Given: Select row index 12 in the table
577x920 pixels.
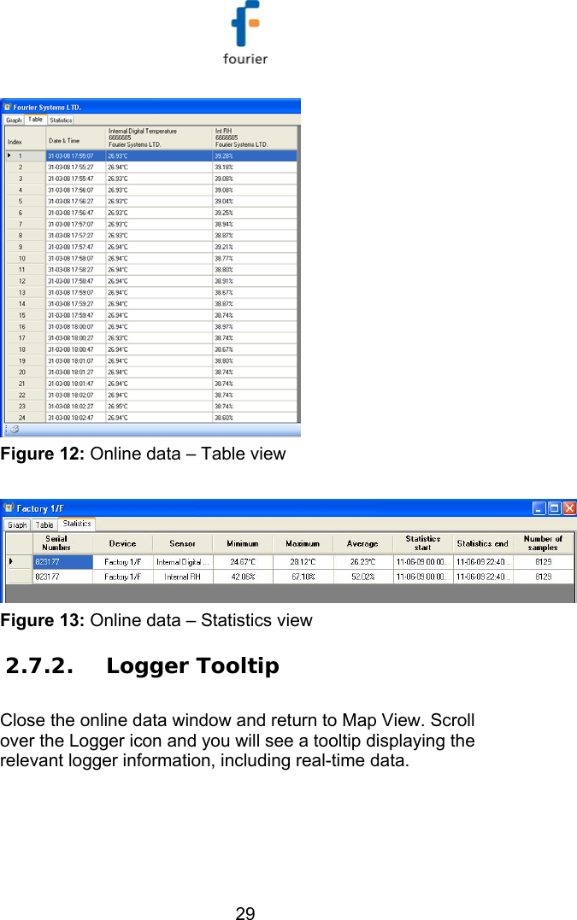Looking at the screenshot, I should pyautogui.click(x=26, y=281).
